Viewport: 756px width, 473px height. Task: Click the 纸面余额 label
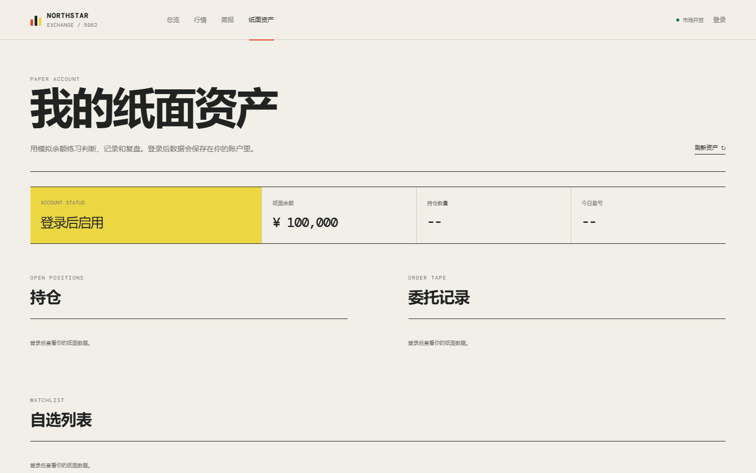[x=283, y=203]
